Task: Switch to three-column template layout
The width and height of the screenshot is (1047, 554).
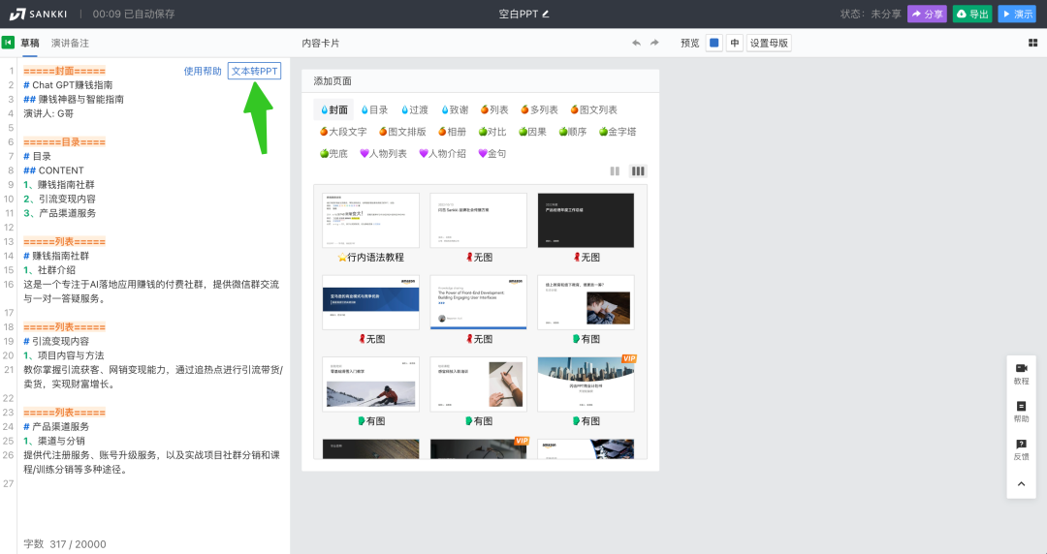Action: 638,170
